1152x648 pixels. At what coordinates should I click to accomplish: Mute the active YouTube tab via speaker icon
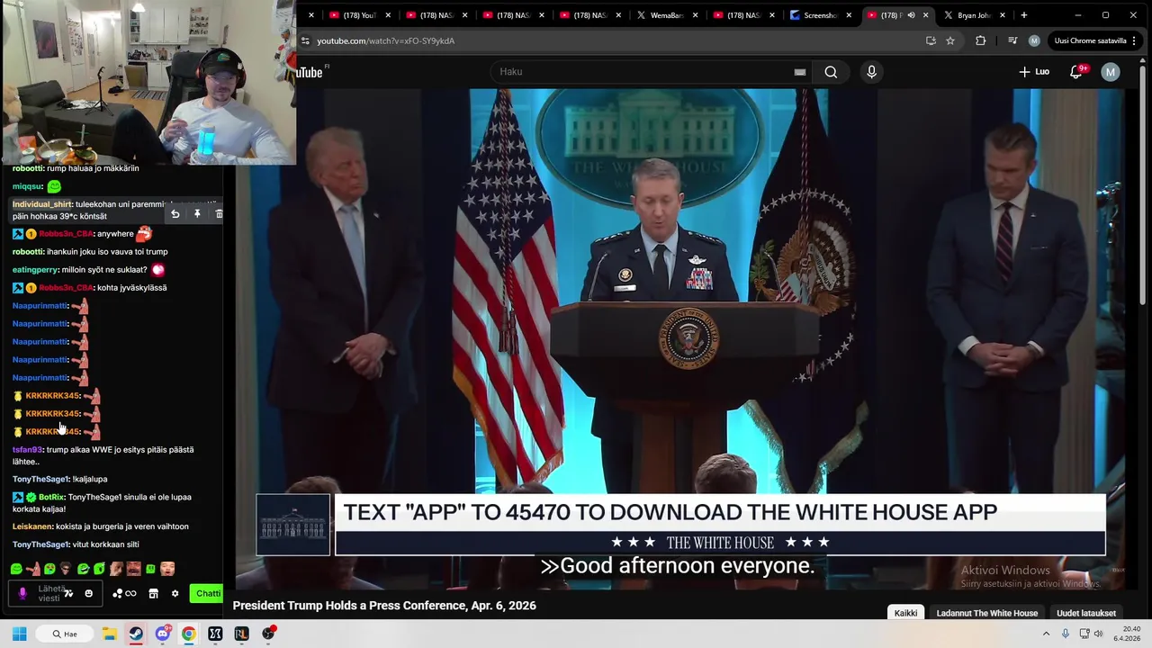coord(911,15)
